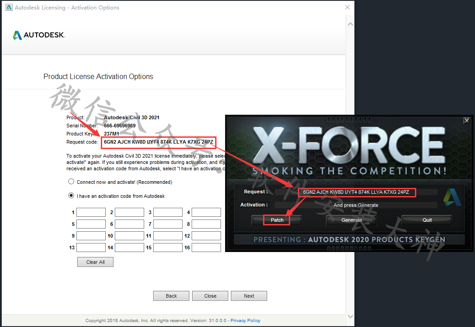Choose "I have an activation code from Autodesk"
Screen dimensions: 475x327
tap(71, 196)
